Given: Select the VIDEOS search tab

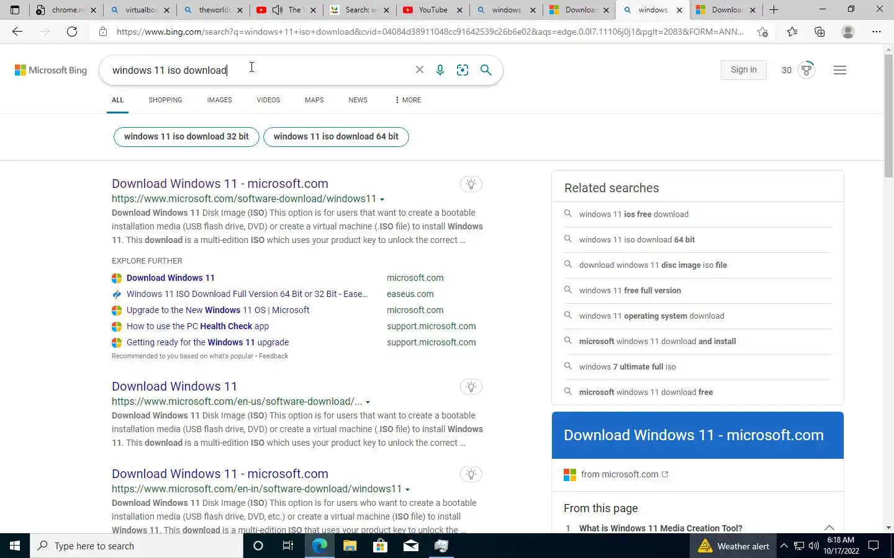Looking at the screenshot, I should (x=268, y=100).
